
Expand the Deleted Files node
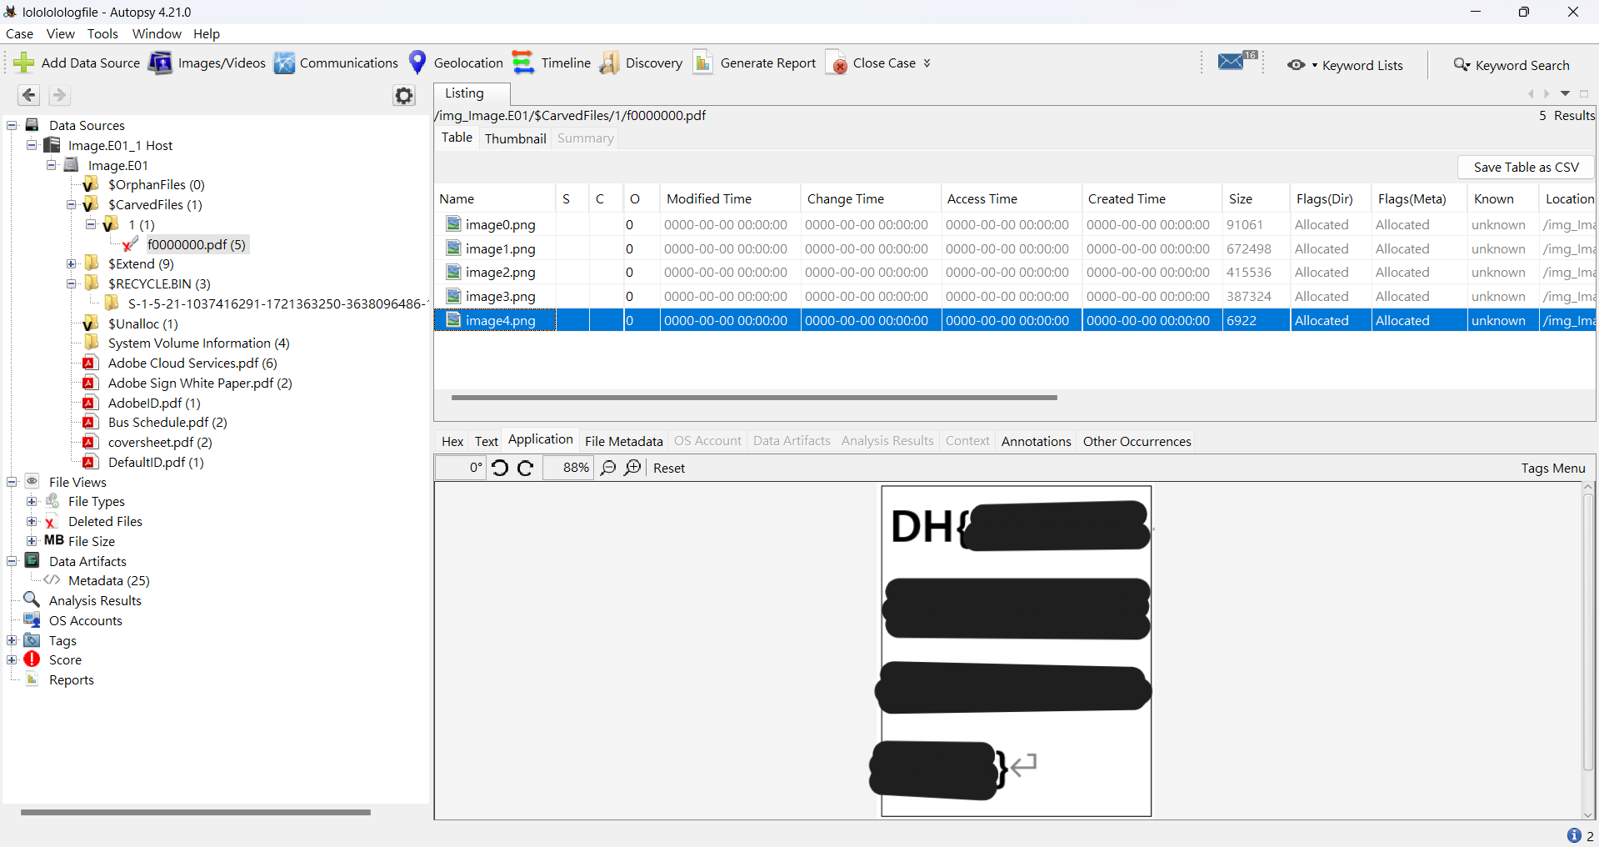(x=32, y=522)
